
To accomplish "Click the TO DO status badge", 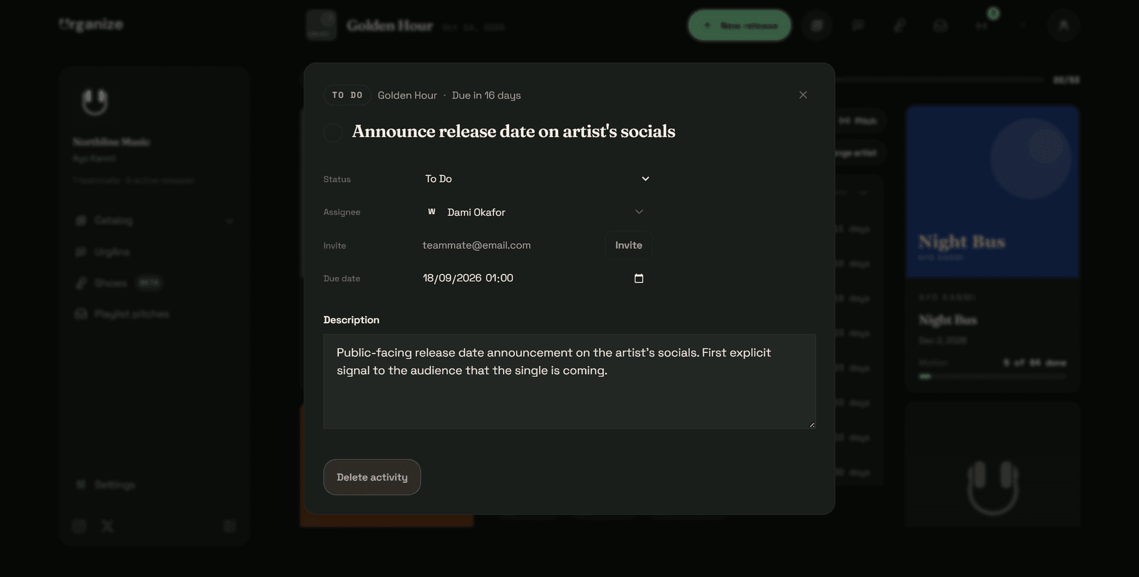I will [347, 95].
